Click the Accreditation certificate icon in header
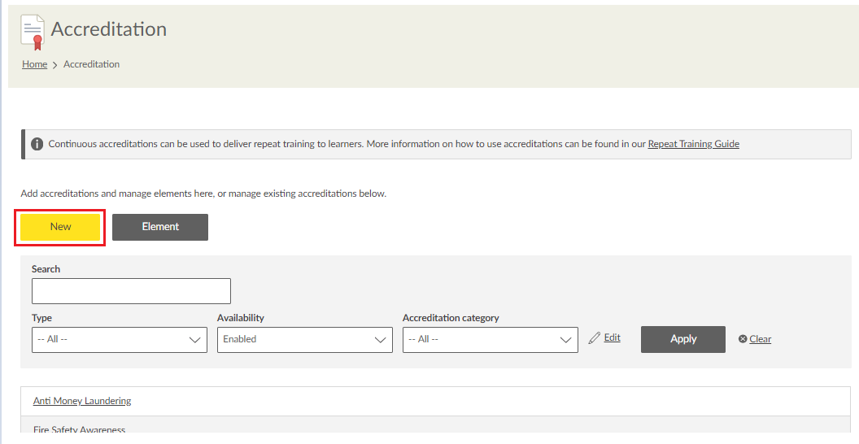The image size is (859, 444). 33,33
